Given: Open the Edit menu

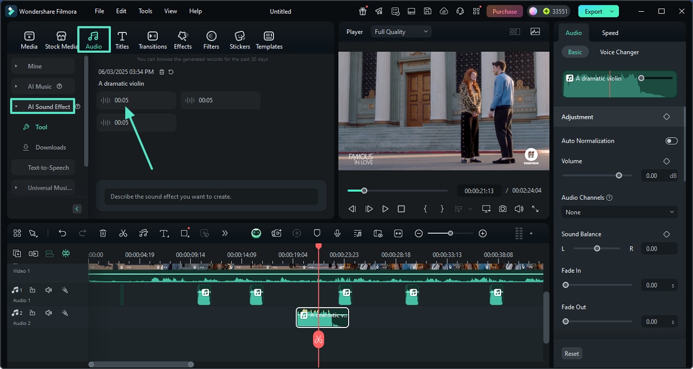Looking at the screenshot, I should (x=122, y=11).
